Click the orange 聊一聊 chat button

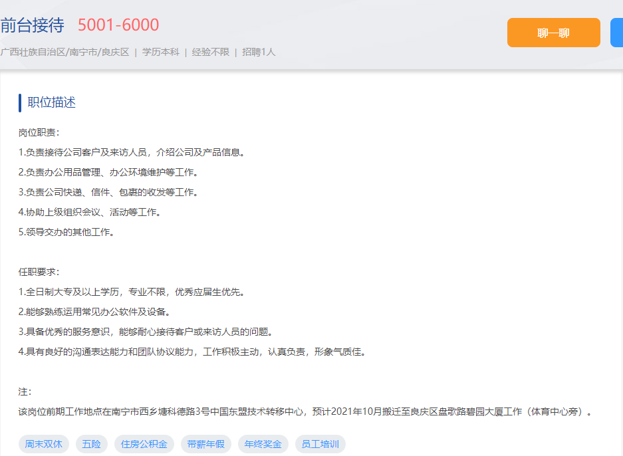tap(553, 33)
